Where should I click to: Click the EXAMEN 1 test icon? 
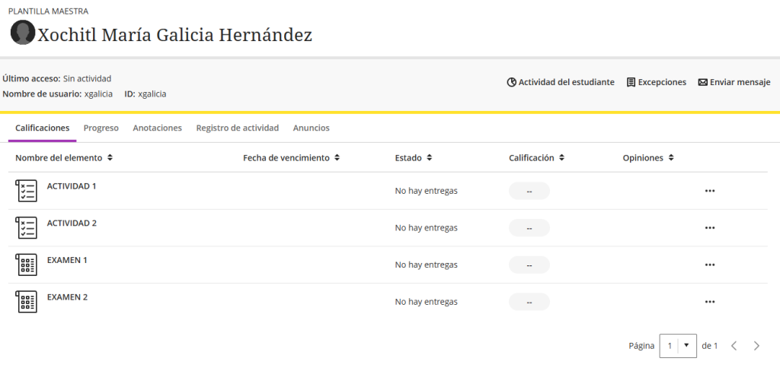pos(27,265)
